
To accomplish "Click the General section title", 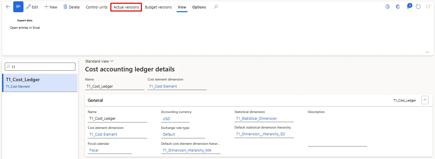I will click(95, 100).
